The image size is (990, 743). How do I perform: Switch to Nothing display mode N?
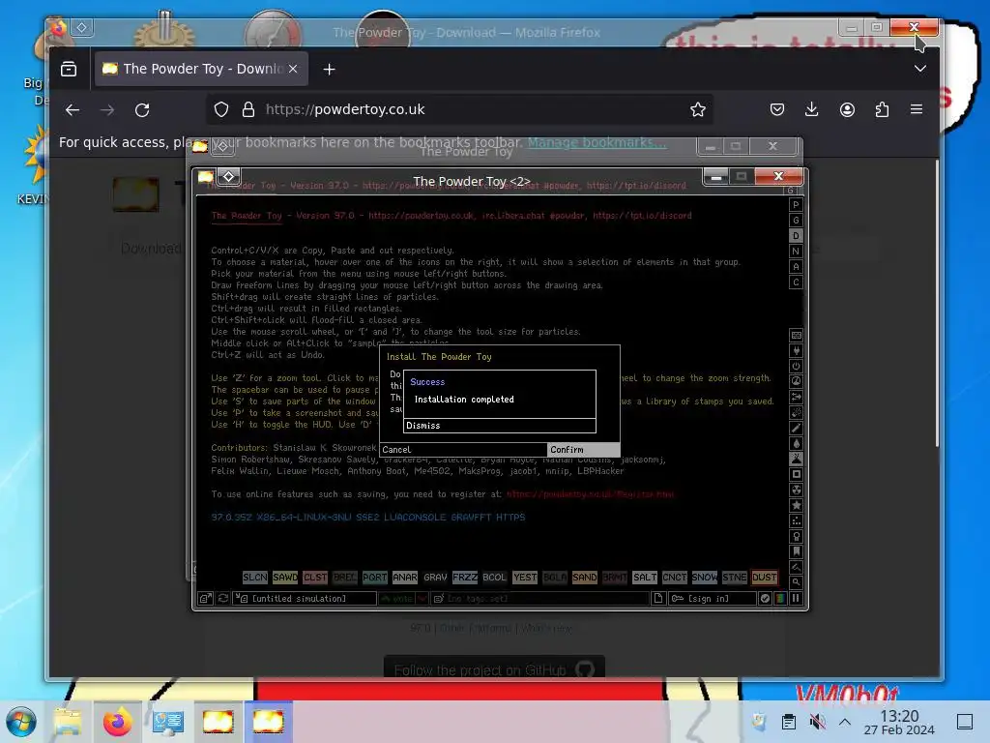point(796,252)
